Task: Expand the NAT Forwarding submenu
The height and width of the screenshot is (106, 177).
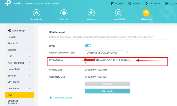Action: tap(29, 63)
